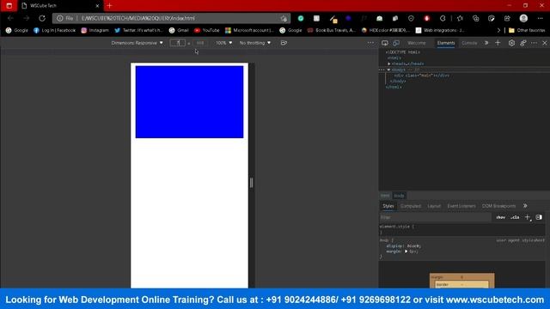Switch to the Computed tab
The image size is (550, 309).
coord(411,206)
